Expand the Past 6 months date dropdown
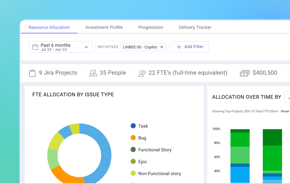The width and height of the screenshot is (290, 184). [61, 47]
